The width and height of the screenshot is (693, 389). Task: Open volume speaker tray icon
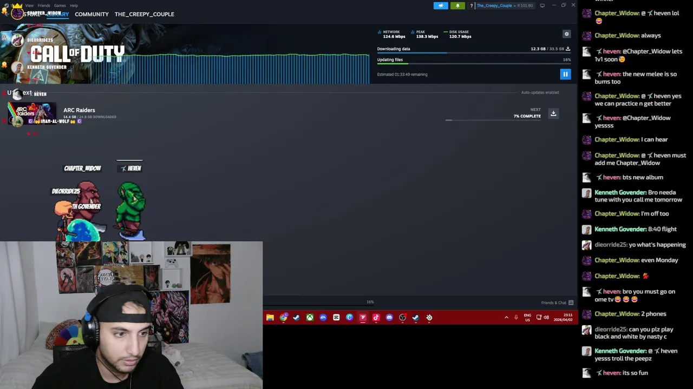pos(546,318)
